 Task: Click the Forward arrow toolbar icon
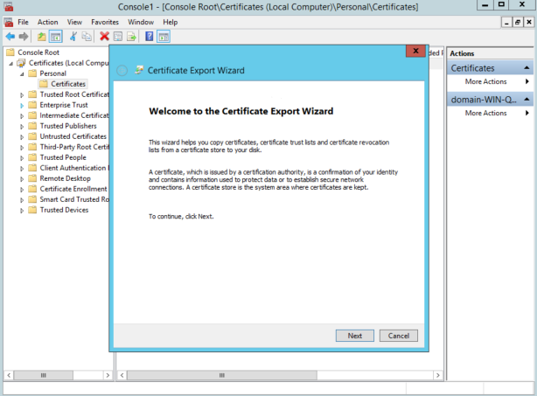click(24, 36)
